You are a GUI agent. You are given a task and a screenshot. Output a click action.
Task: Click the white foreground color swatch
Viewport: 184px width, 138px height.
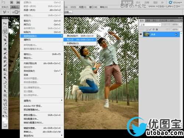pos(4,120)
